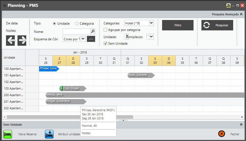Collapse the Sem Unidade section
Screen dimensions: 246x141
(x=241, y=125)
